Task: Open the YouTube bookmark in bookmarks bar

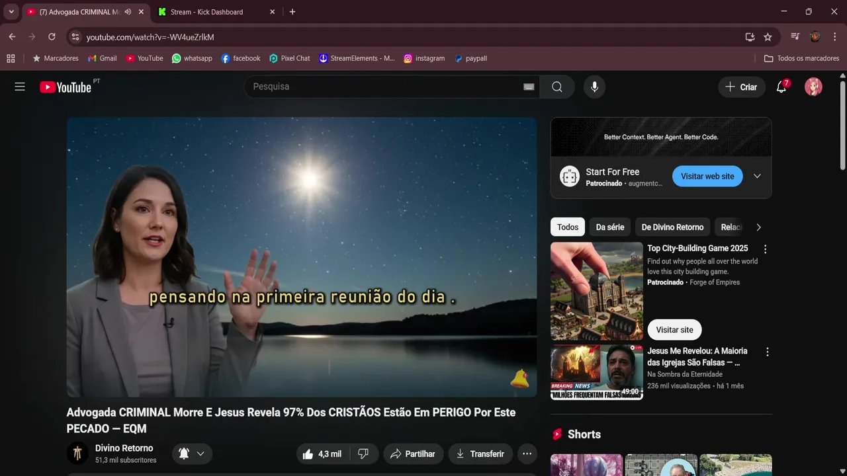Action: tap(144, 58)
